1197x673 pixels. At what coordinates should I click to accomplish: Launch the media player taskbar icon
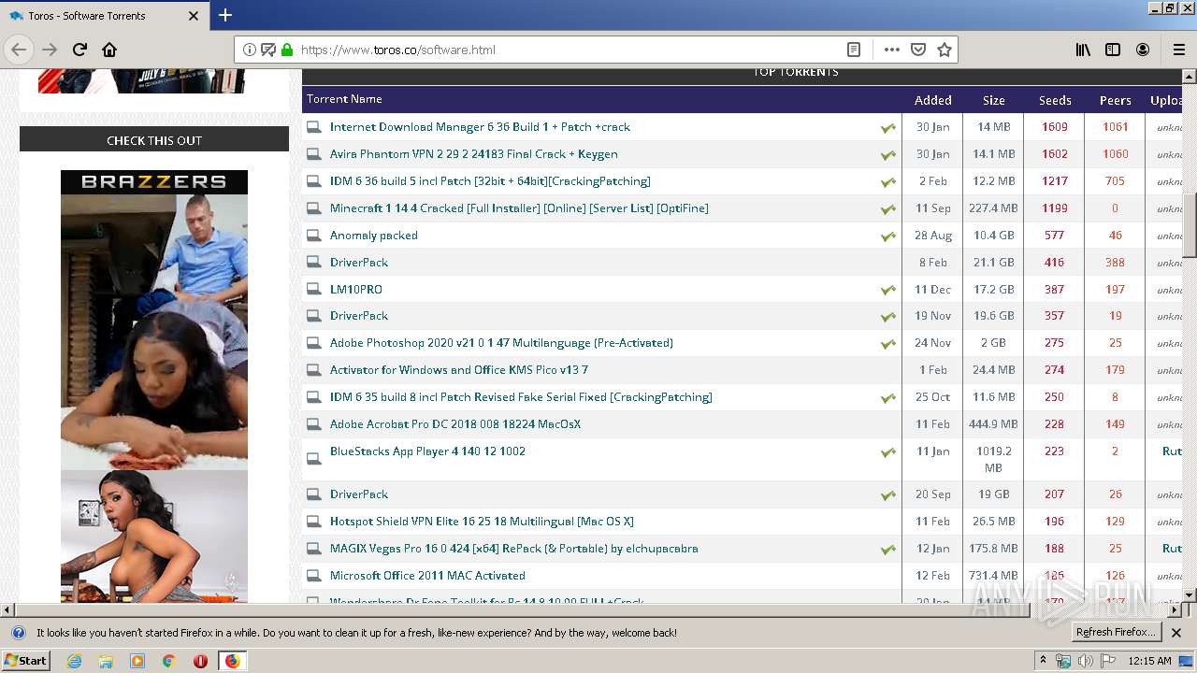[137, 661]
